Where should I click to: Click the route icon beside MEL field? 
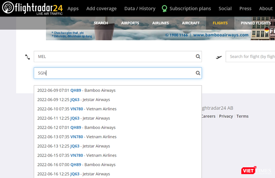27,57
